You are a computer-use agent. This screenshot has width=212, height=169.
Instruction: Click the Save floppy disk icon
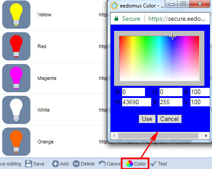click(x=29, y=164)
